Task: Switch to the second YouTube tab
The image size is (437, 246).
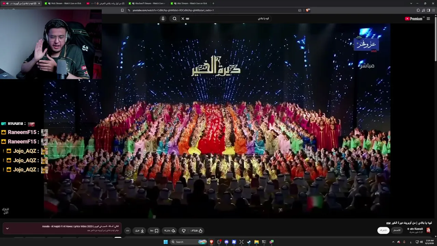Action: [105, 3]
